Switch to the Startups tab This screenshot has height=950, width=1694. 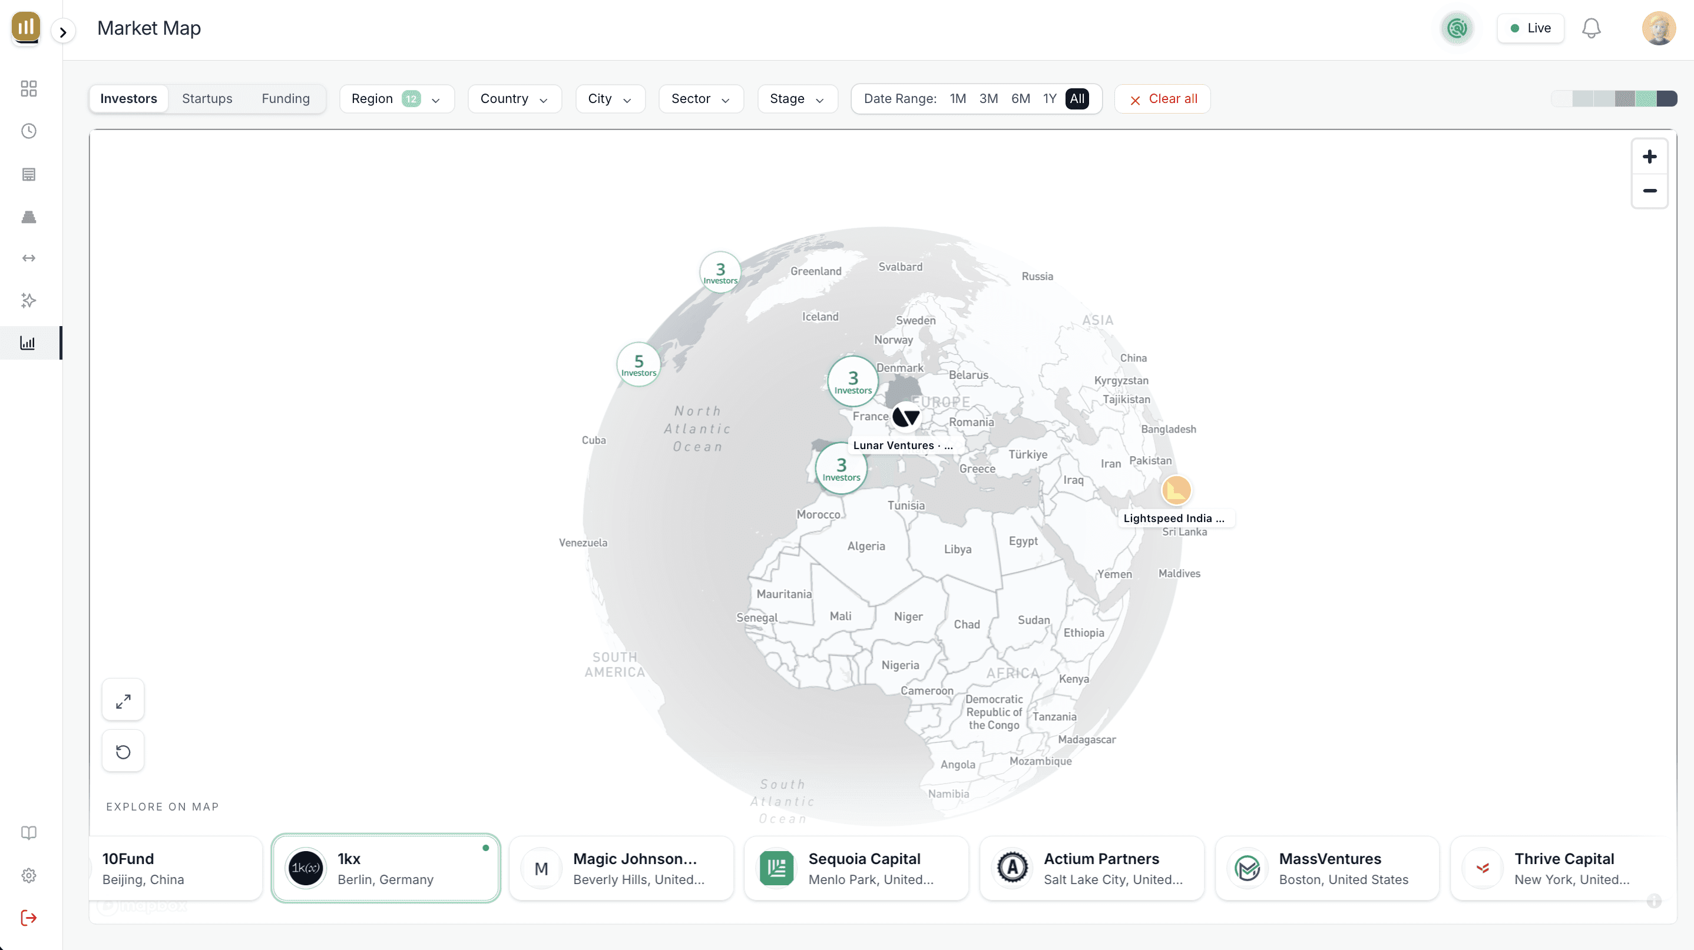[x=207, y=98]
